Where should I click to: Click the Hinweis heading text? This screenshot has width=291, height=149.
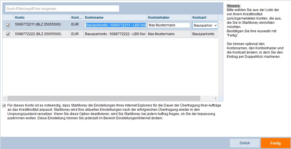click(x=234, y=6)
